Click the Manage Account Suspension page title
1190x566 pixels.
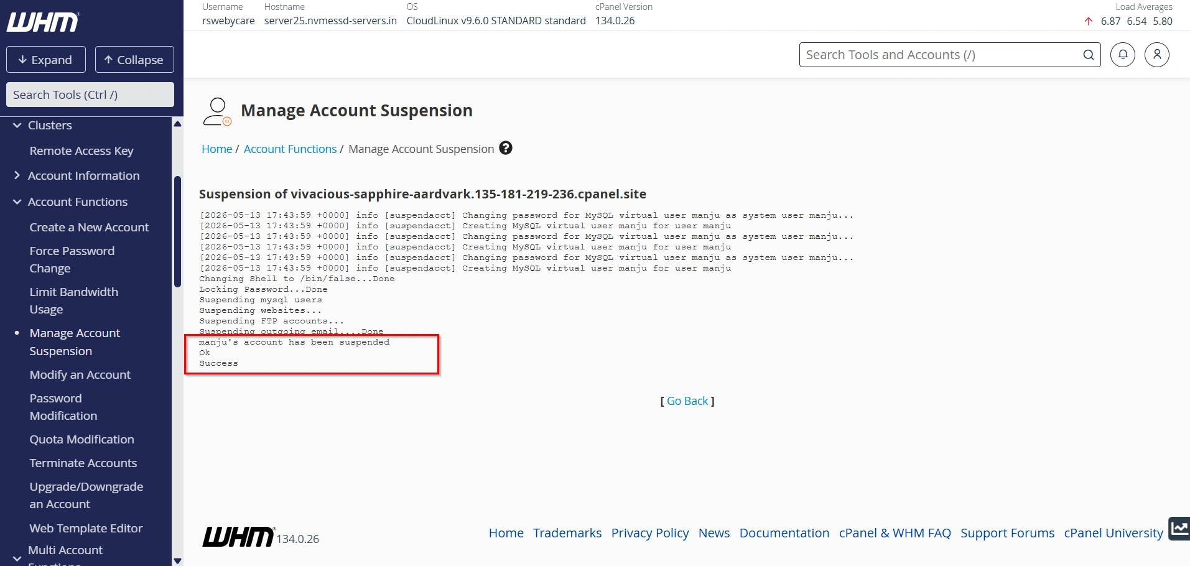(x=356, y=111)
